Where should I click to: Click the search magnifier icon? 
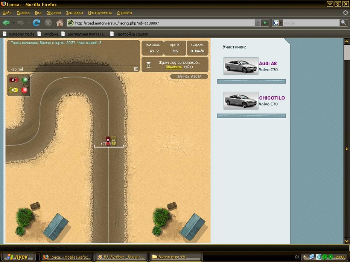(344, 23)
